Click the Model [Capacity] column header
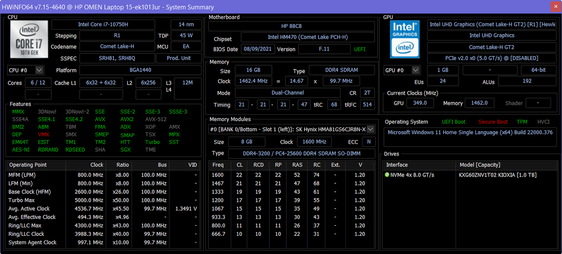This screenshot has height=254, width=562. coord(506,165)
